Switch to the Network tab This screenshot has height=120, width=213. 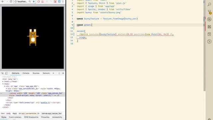46,73
